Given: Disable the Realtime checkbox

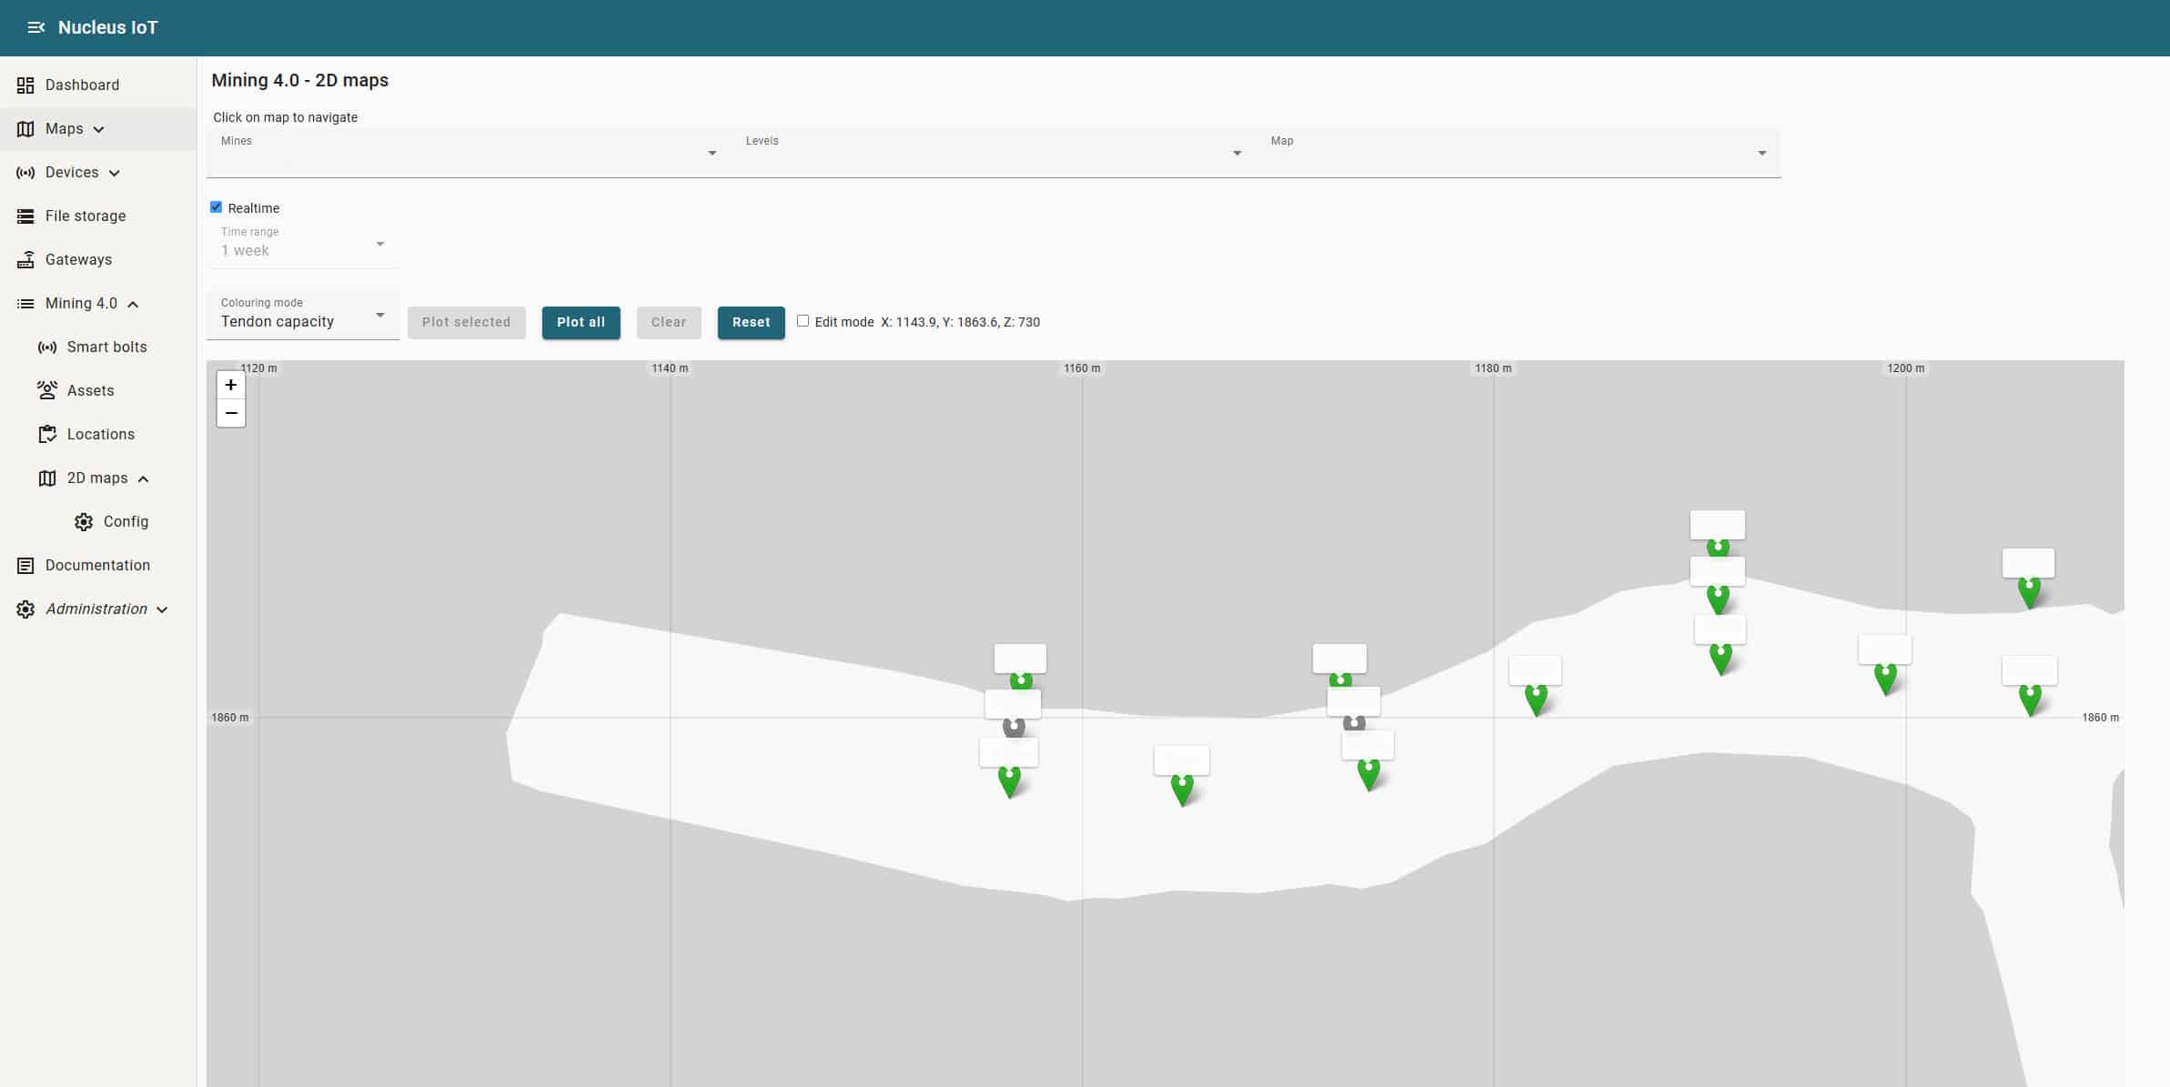Looking at the screenshot, I should pyautogui.click(x=217, y=207).
